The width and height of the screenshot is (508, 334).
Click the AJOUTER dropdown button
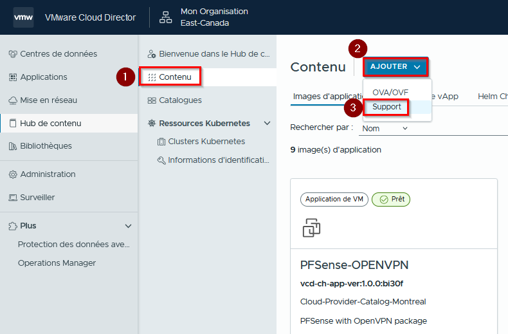click(395, 67)
